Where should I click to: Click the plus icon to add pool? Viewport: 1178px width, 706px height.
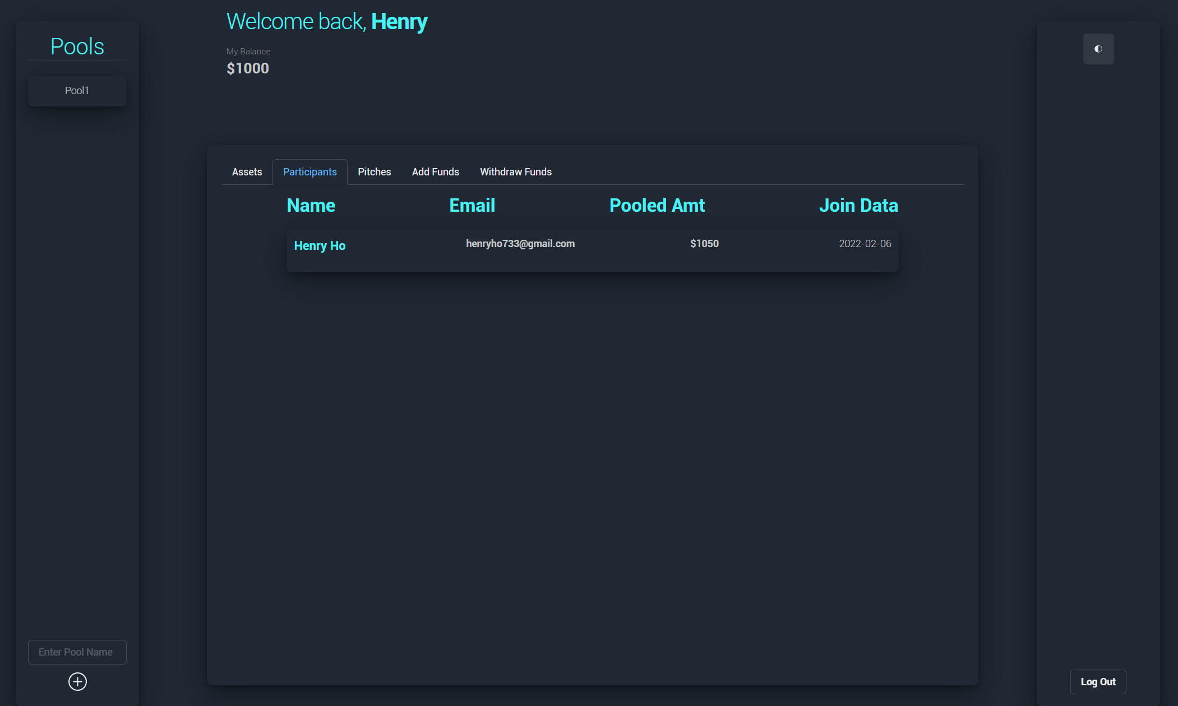point(77,681)
